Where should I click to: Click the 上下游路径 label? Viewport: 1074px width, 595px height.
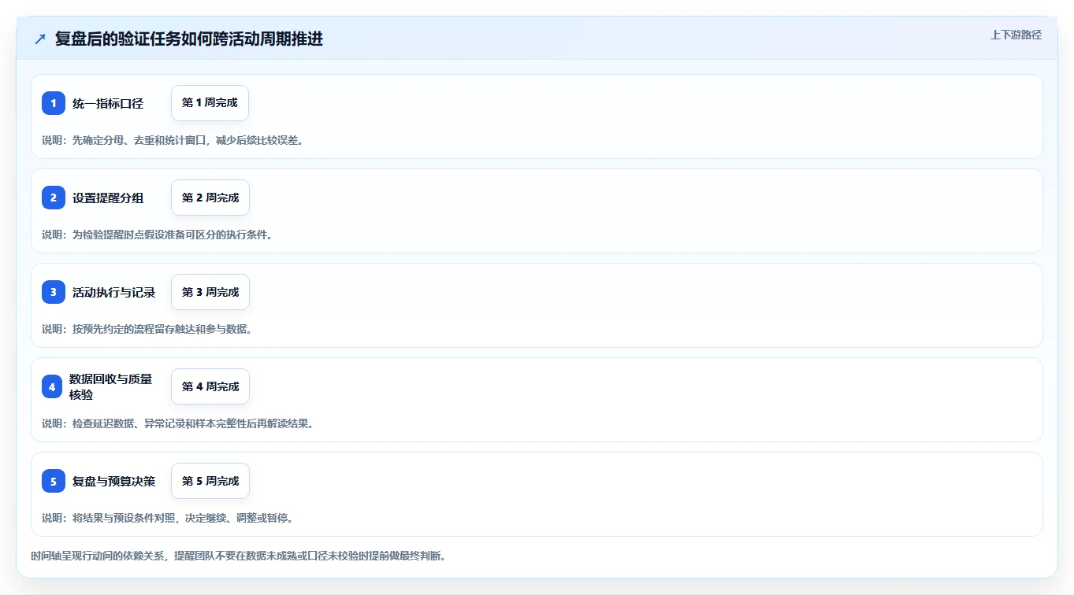pyautogui.click(x=1016, y=35)
